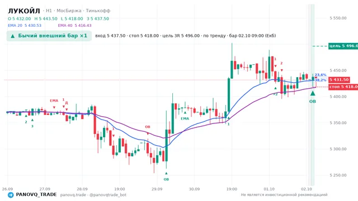
Task: Click the ЛУКОЙЛ ticker title
Action: pos(24,11)
